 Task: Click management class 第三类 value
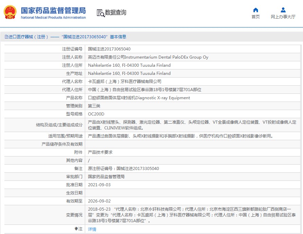pyautogui.click(x=94, y=106)
